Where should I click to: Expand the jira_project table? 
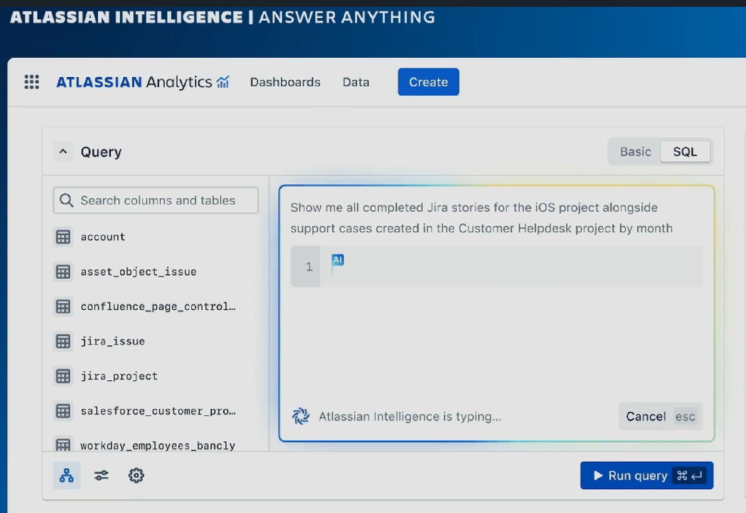pos(119,376)
